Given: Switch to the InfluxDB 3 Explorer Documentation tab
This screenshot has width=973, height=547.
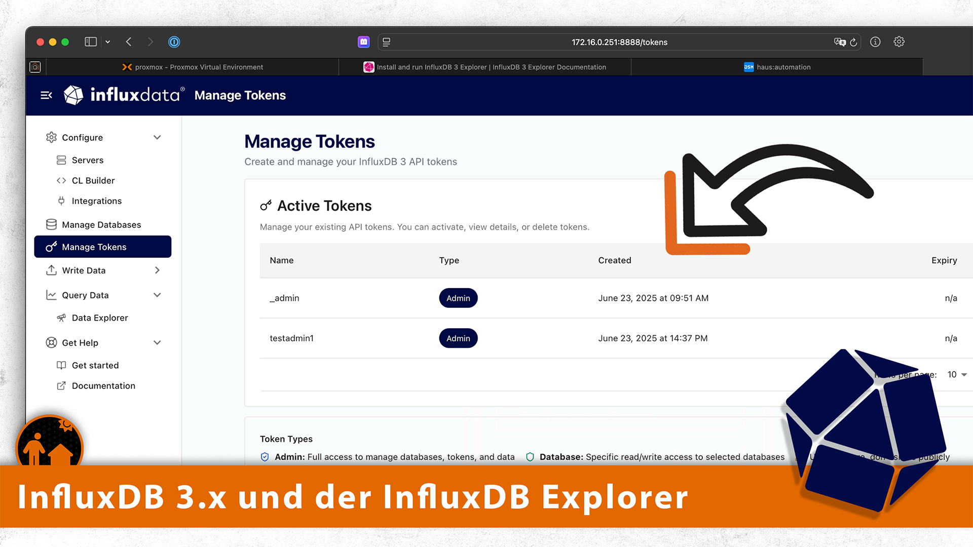Looking at the screenshot, I should click(484, 67).
